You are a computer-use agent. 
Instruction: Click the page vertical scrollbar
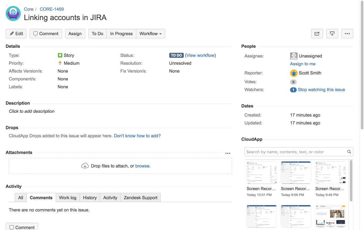pos(362,65)
